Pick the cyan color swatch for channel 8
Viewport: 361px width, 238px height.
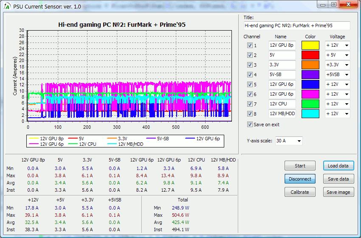tap(310, 114)
